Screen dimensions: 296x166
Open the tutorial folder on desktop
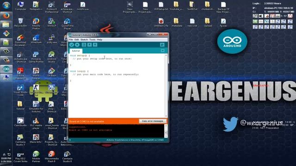tap(20, 106)
